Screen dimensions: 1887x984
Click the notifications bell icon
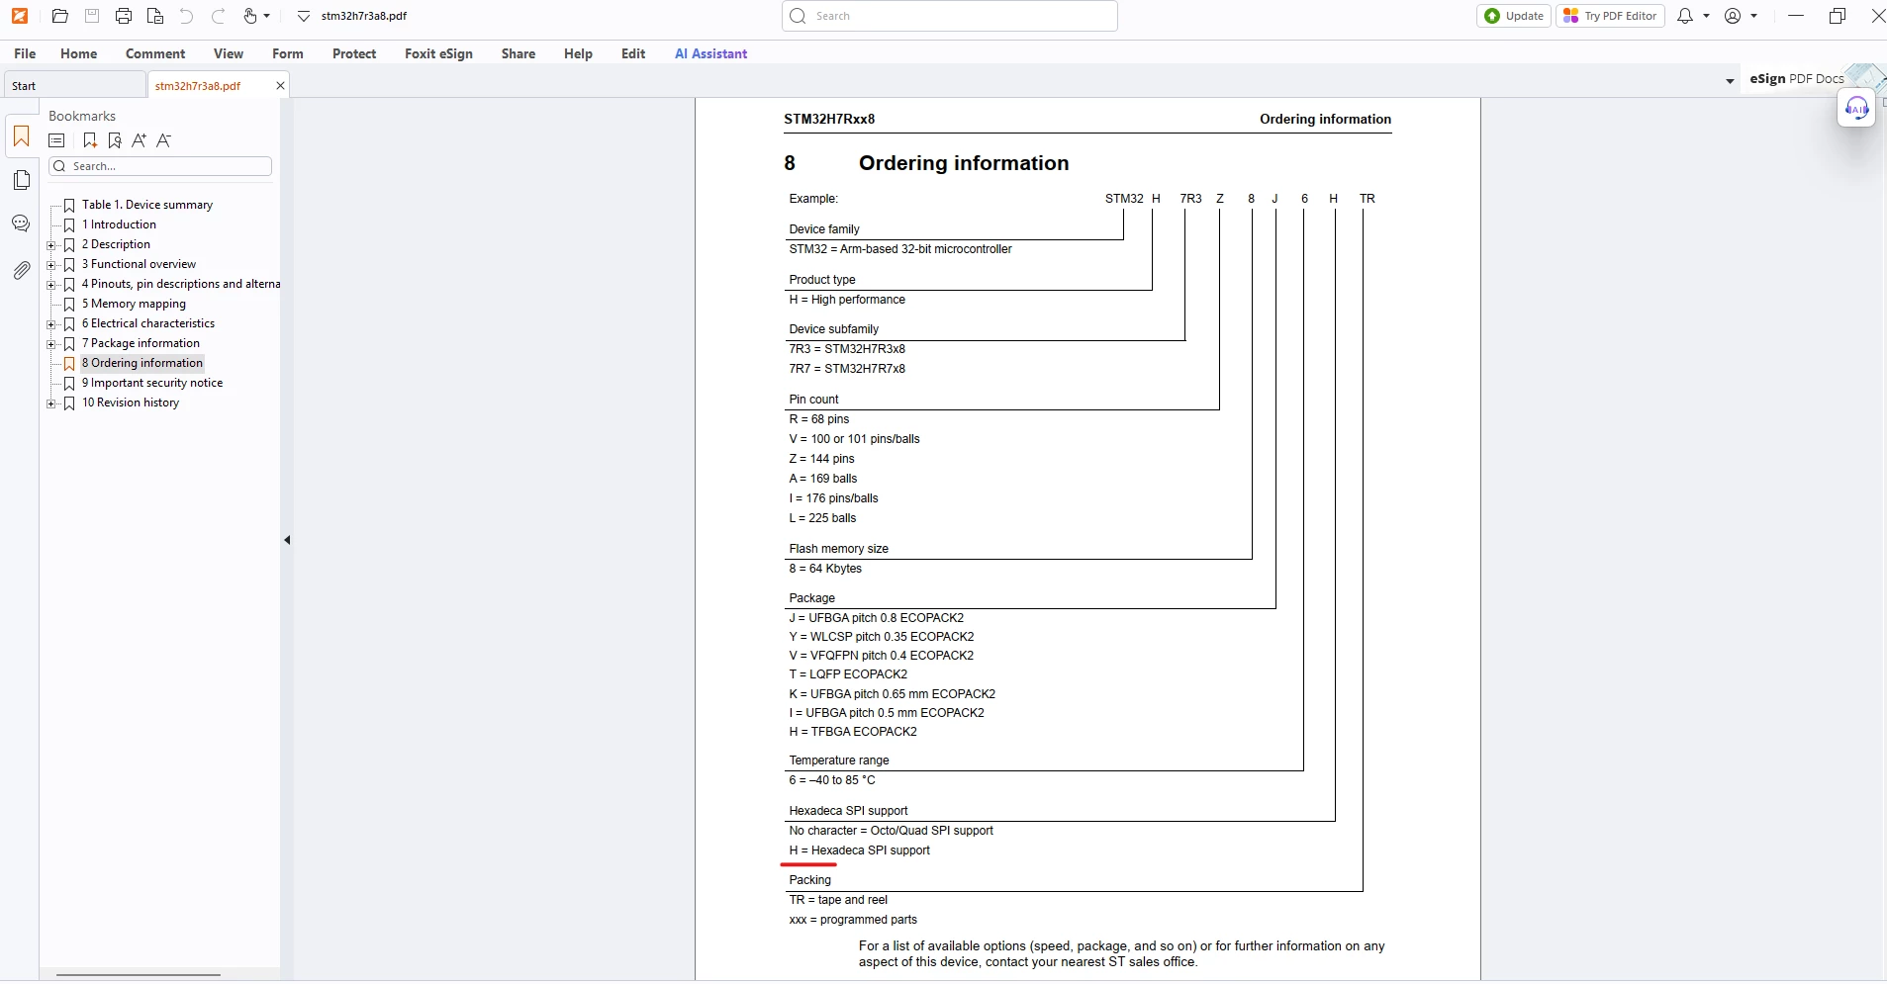(1685, 16)
